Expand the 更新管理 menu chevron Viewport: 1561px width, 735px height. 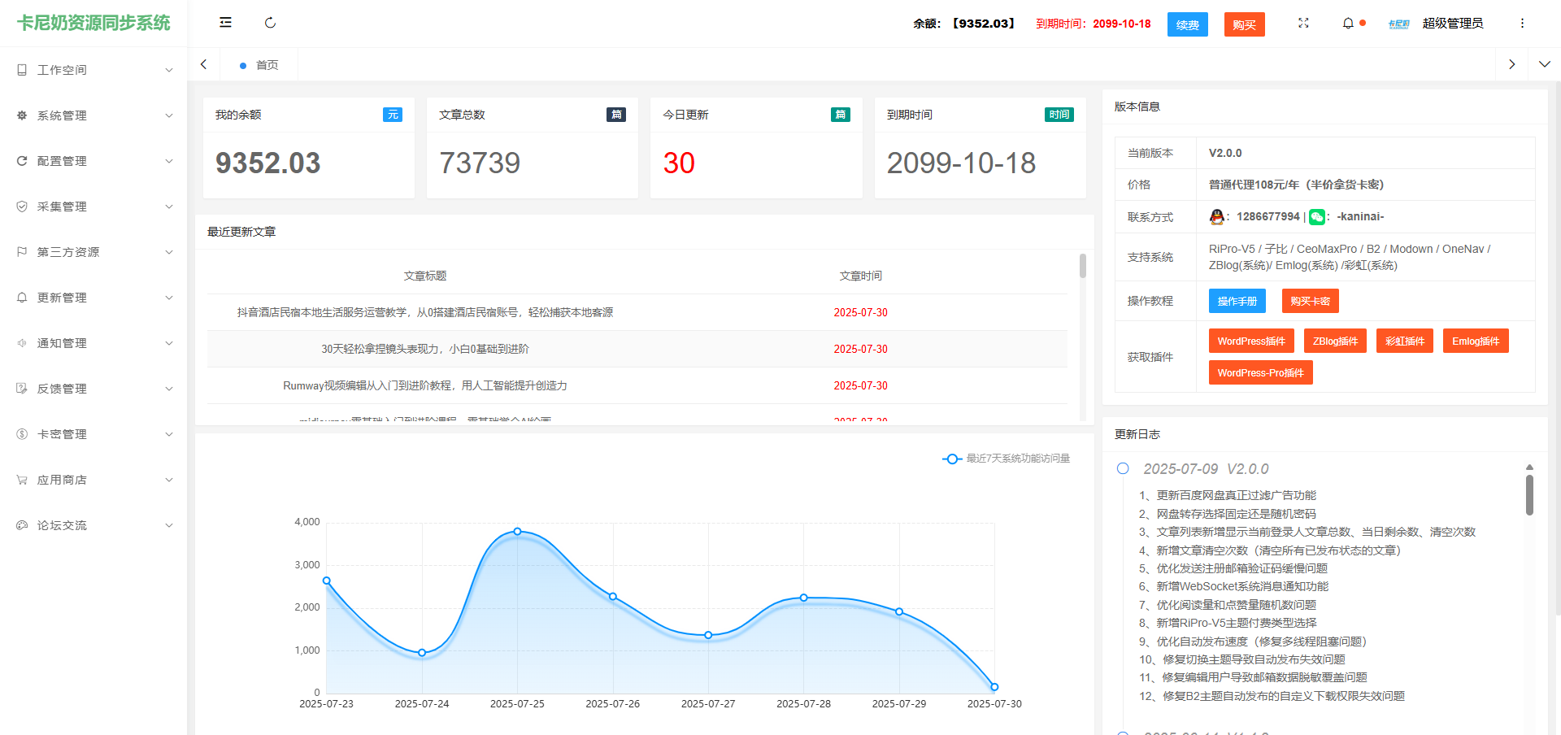pyautogui.click(x=169, y=298)
